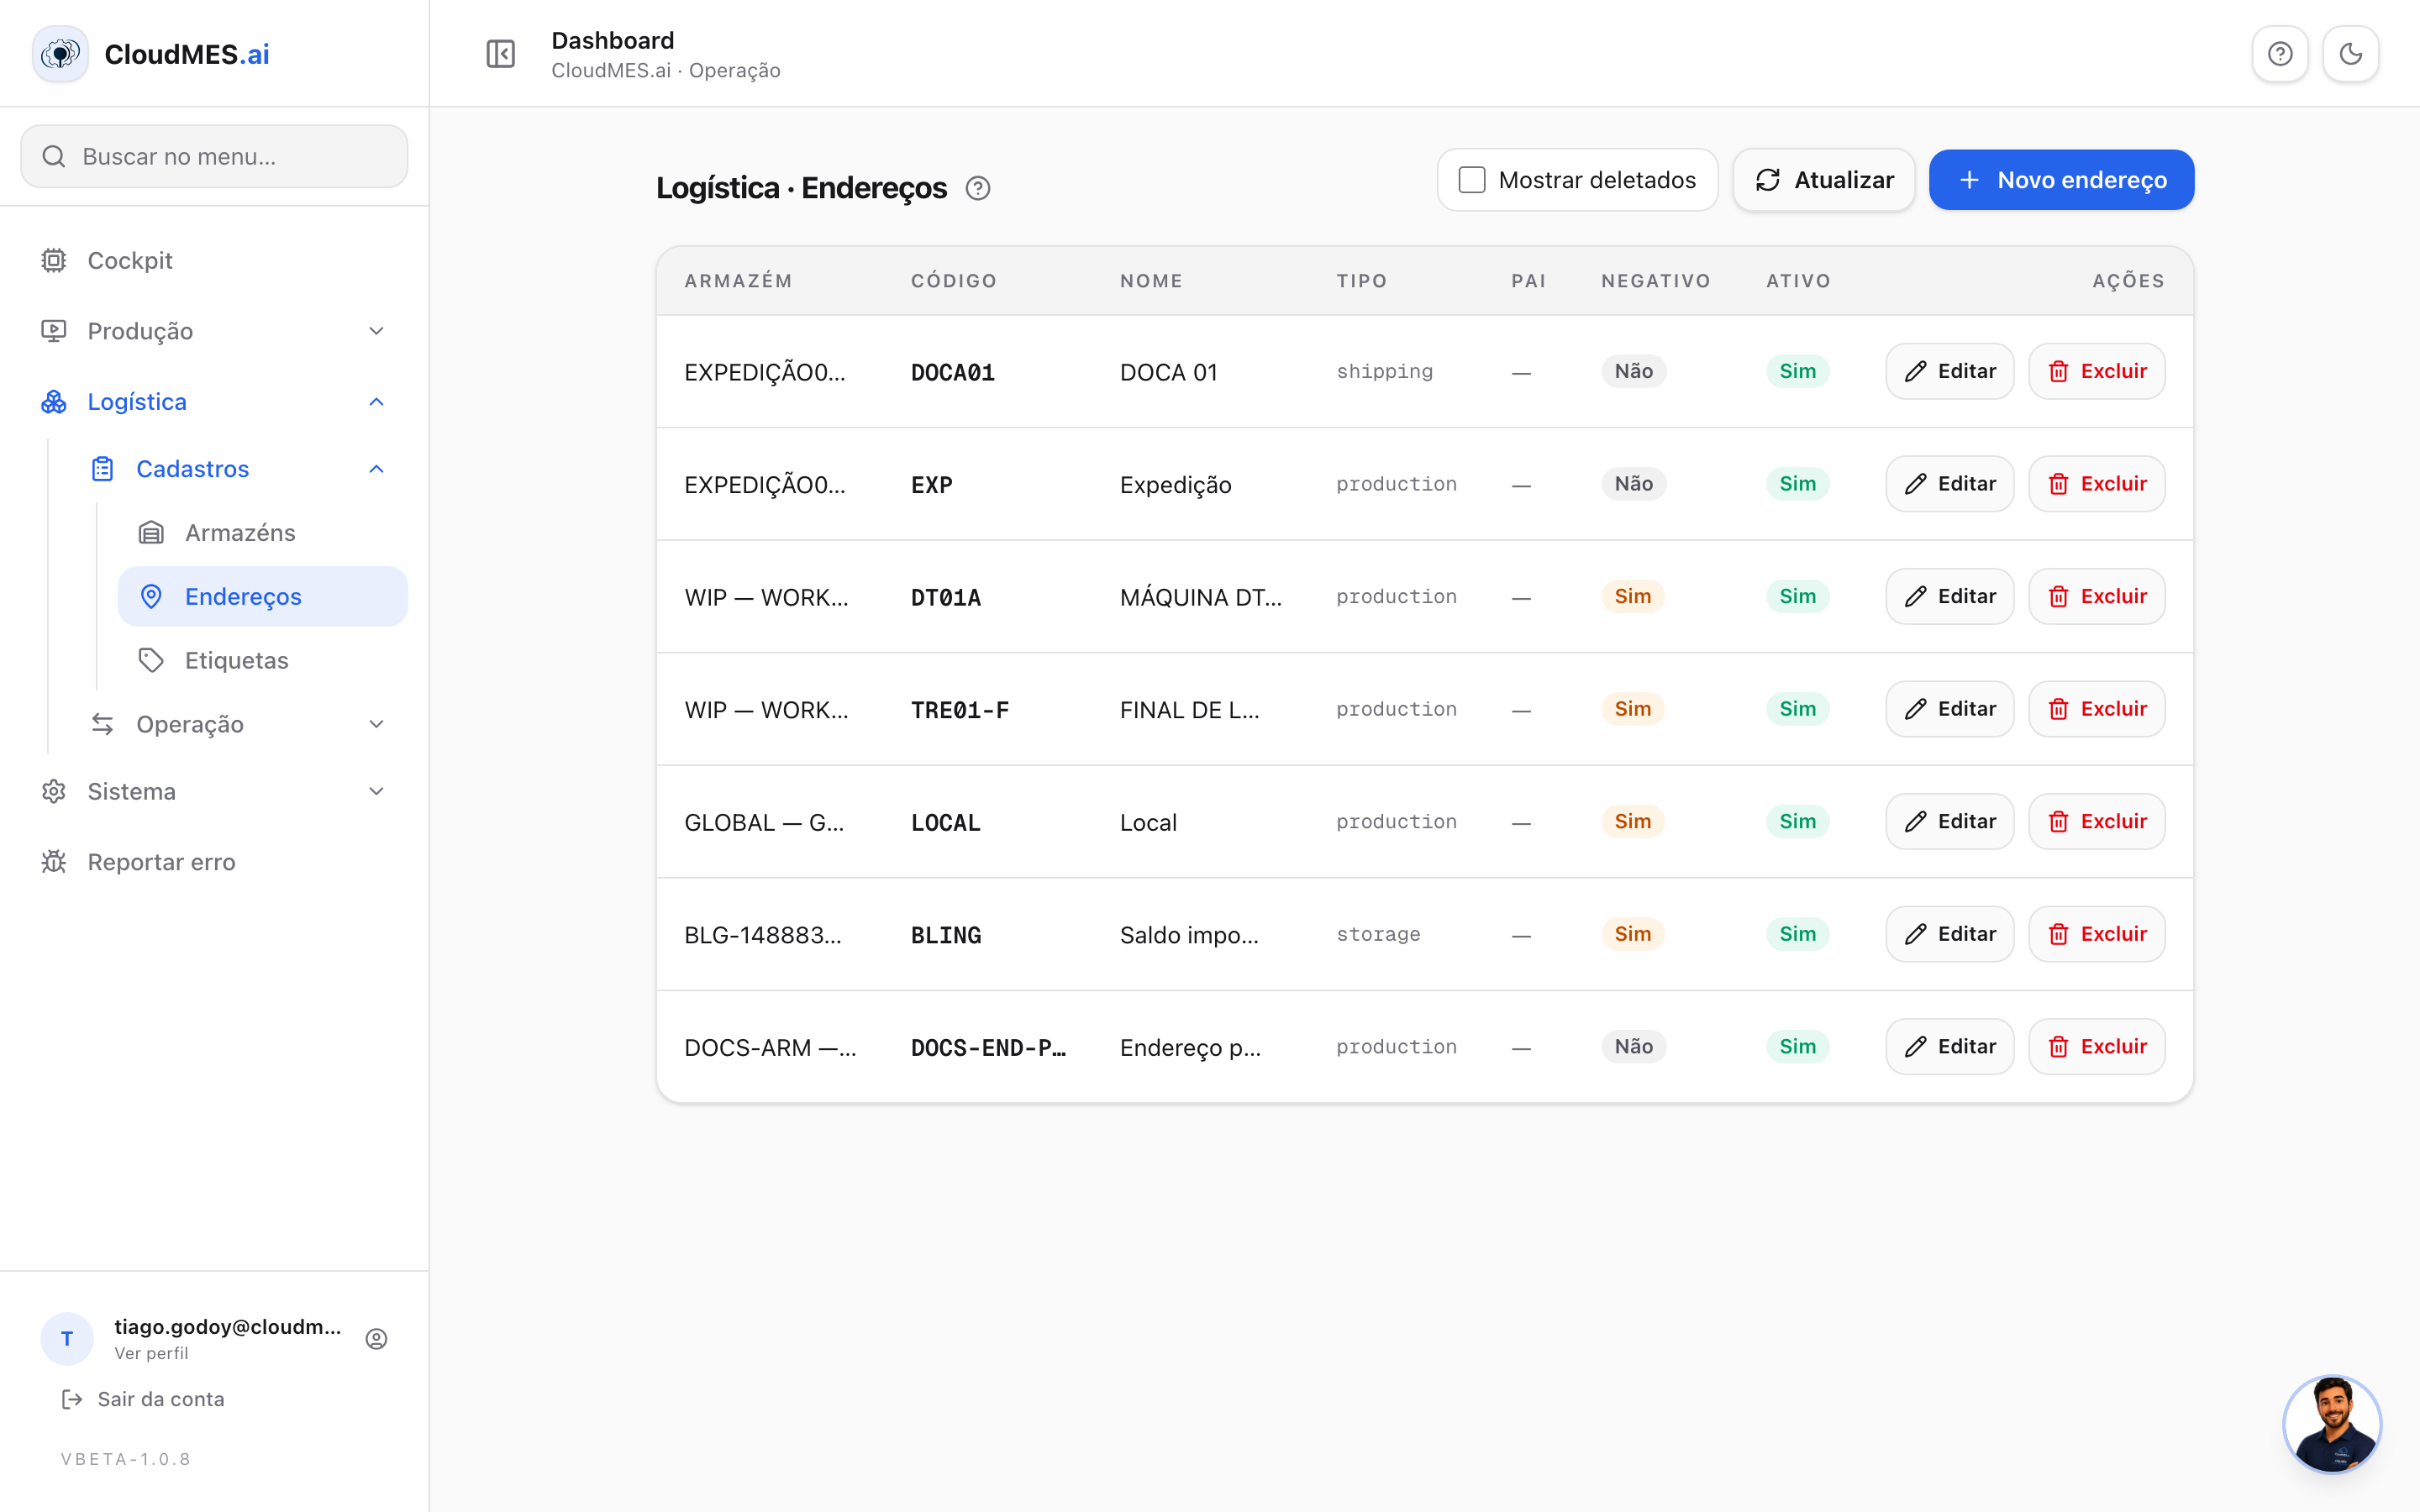
Task: Click the magnifier icon in the menu search
Action: (54, 157)
